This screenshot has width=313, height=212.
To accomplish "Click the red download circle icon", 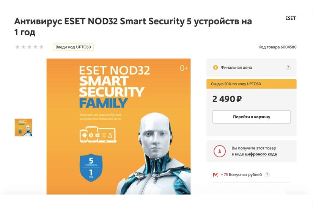I will tap(219, 151).
